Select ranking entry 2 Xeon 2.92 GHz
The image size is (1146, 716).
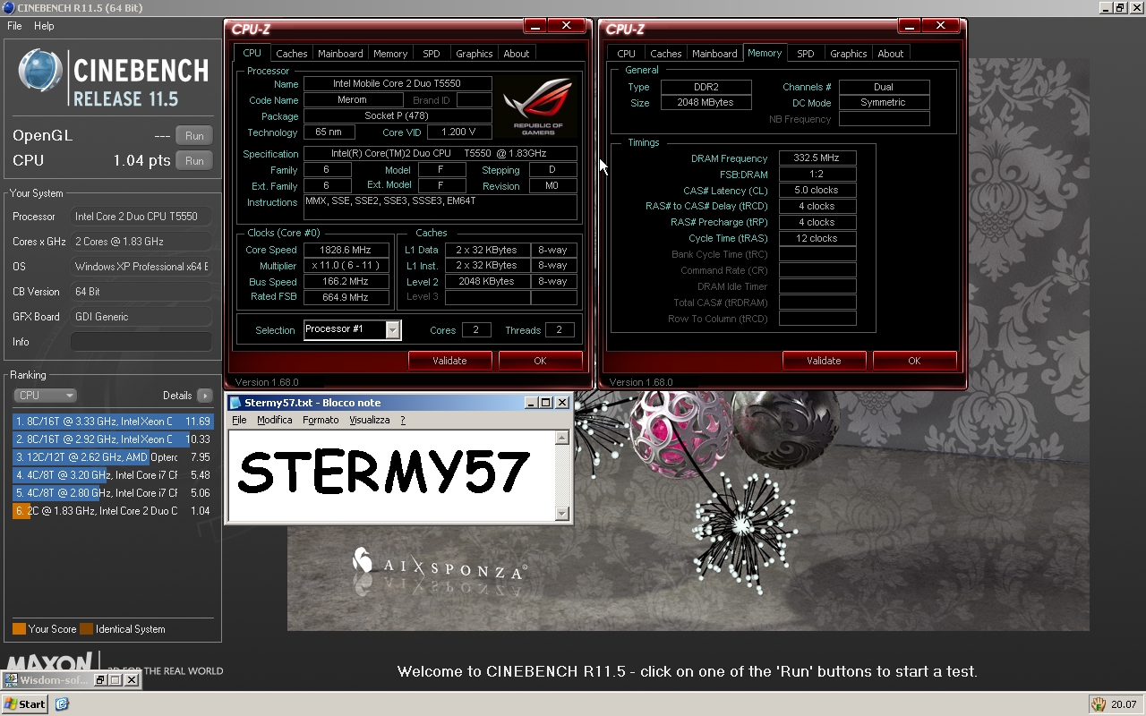tap(113, 439)
